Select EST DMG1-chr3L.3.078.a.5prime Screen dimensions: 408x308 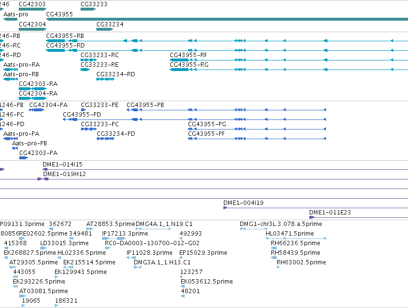tap(281, 224)
